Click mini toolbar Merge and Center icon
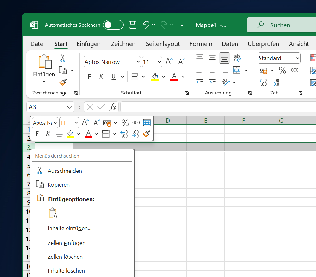 (x=147, y=122)
